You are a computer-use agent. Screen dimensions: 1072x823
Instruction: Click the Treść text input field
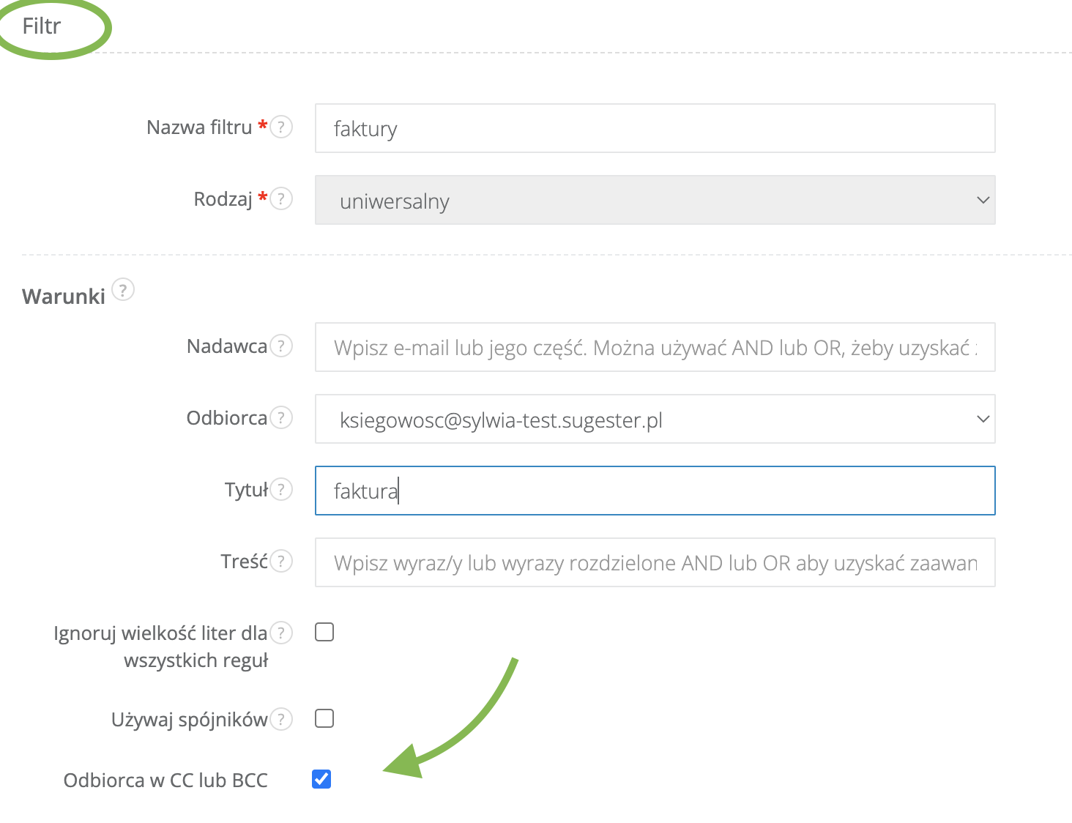(655, 562)
